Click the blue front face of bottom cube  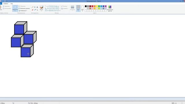26,52
